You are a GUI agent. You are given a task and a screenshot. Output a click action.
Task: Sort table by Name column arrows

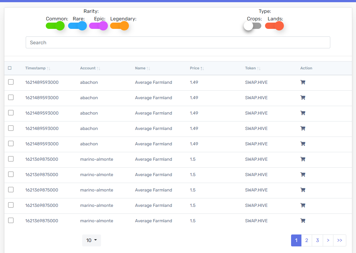(x=148, y=68)
